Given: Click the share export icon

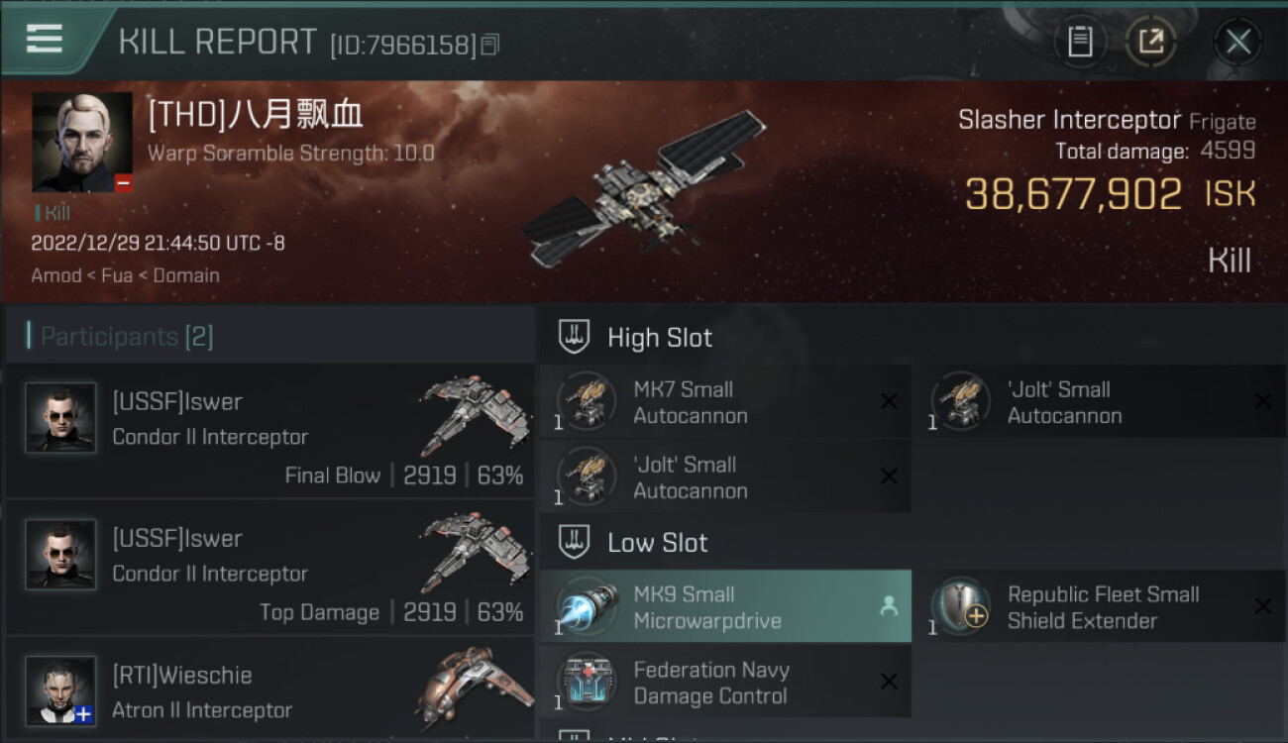Looking at the screenshot, I should (1150, 42).
